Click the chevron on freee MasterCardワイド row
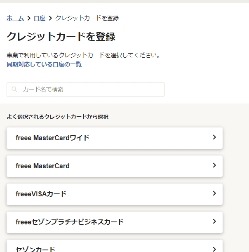 tap(214, 137)
